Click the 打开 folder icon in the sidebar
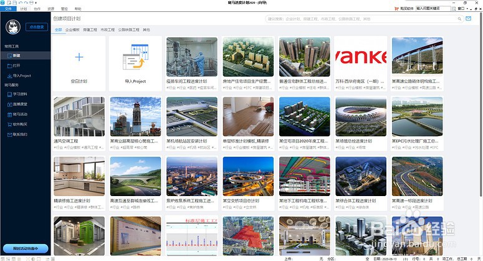483x261 pixels. tap(9, 66)
